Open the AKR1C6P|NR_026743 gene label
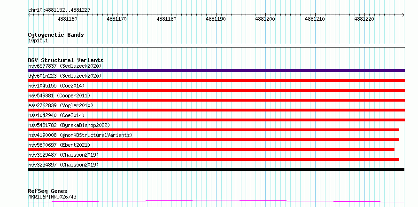The height and width of the screenshot is (207, 418). point(52,197)
